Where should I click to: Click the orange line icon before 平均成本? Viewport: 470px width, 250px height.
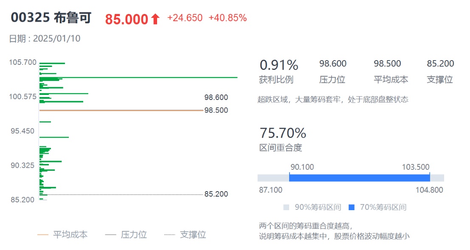pyautogui.click(x=43, y=234)
